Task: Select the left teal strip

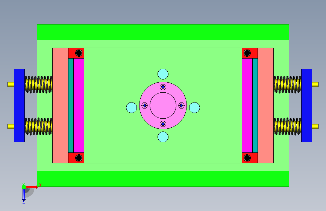Action: click(71, 105)
